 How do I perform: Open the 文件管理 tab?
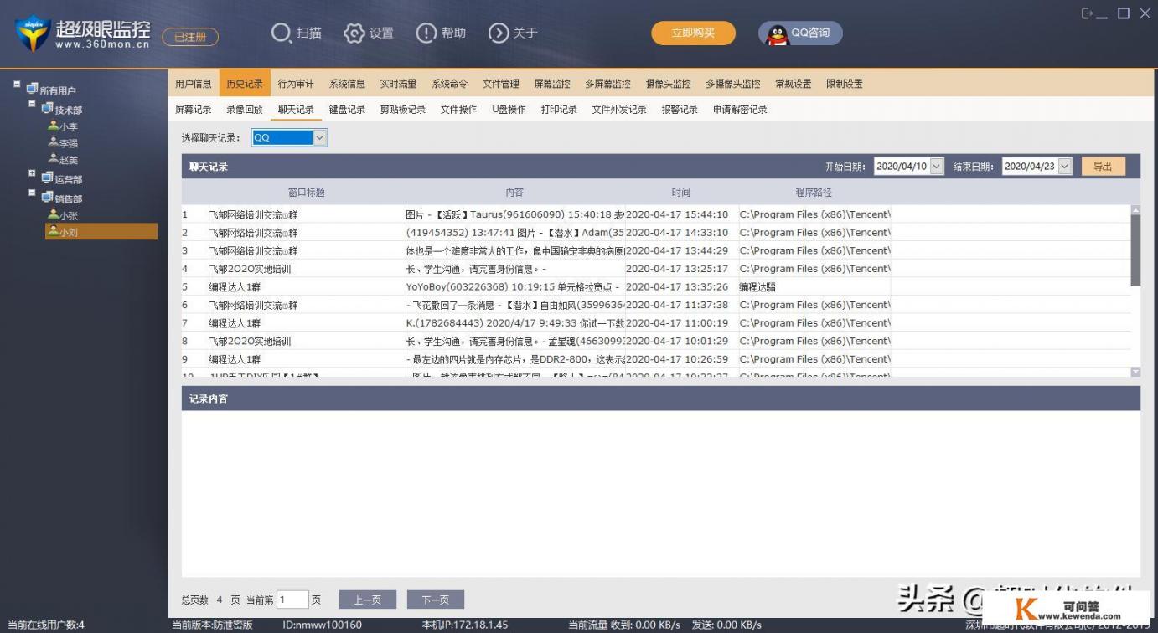point(501,84)
